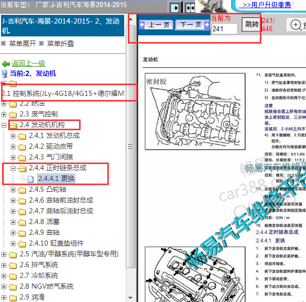Expand the 2.3 废气控制 node

coord(4,114)
